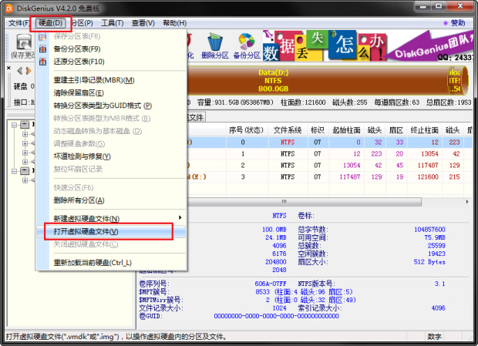Open the 分区(P) menu
478x346 pixels.
coord(82,23)
